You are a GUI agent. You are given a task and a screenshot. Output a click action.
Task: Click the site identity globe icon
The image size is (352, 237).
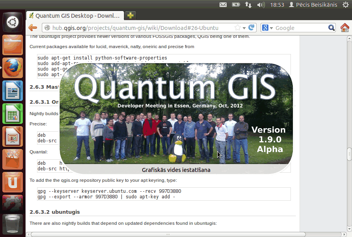pos(47,28)
